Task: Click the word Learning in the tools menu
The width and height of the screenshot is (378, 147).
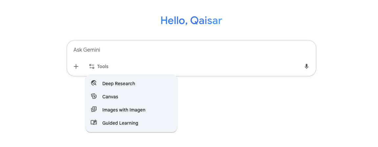Action: [128, 123]
